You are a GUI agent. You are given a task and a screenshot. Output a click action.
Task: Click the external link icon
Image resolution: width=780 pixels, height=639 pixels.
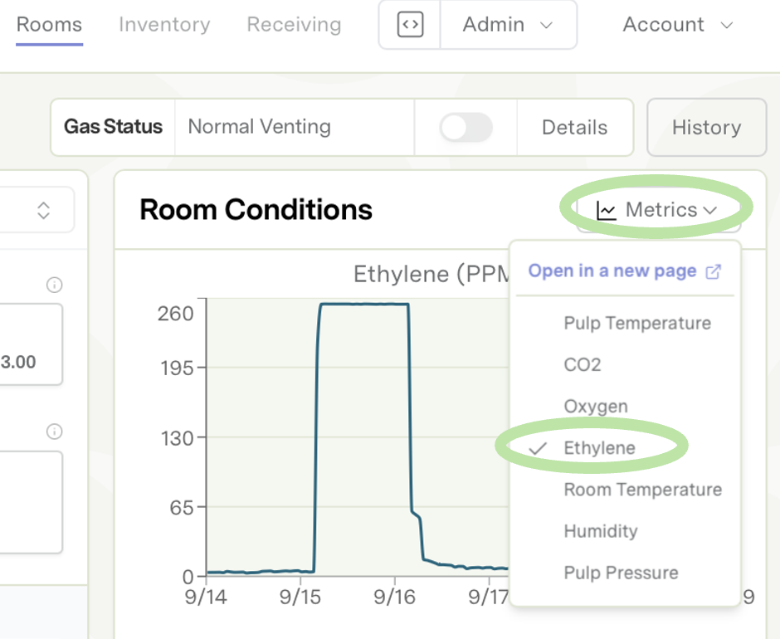(713, 271)
